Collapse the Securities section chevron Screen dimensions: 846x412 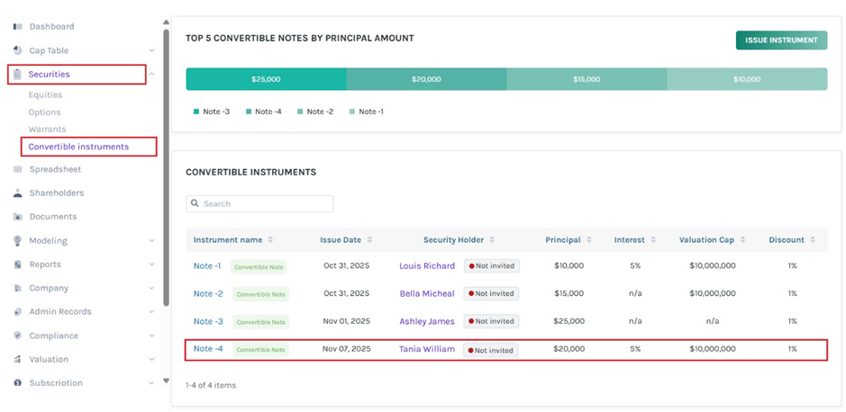coord(151,75)
